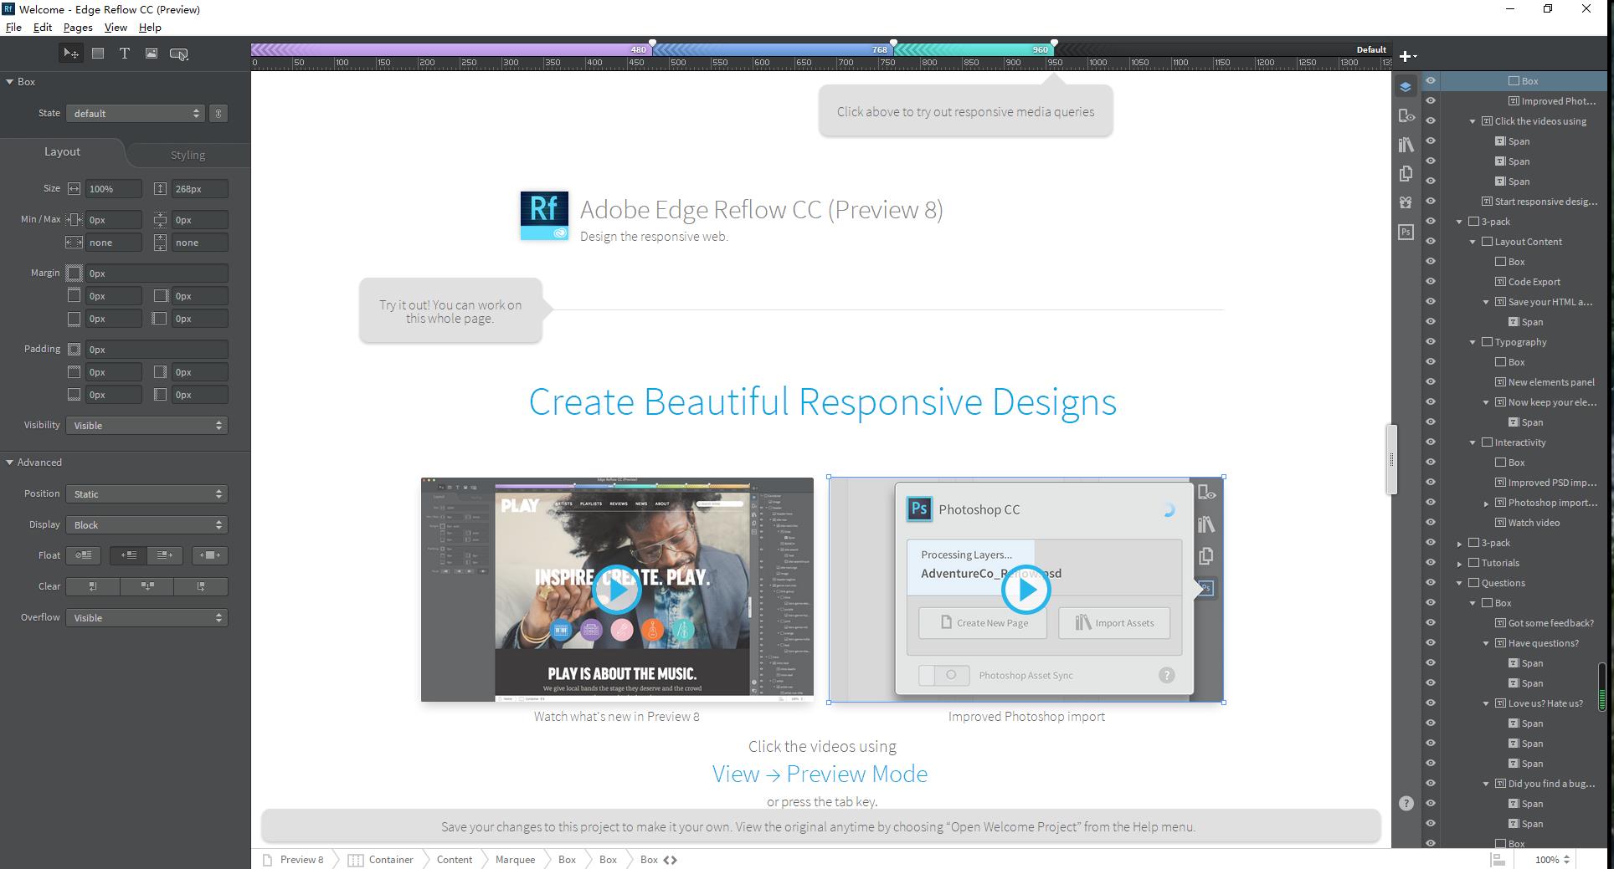1614x869 pixels.
Task: Play the Preview 8 video thumbnail
Action: [x=617, y=590]
